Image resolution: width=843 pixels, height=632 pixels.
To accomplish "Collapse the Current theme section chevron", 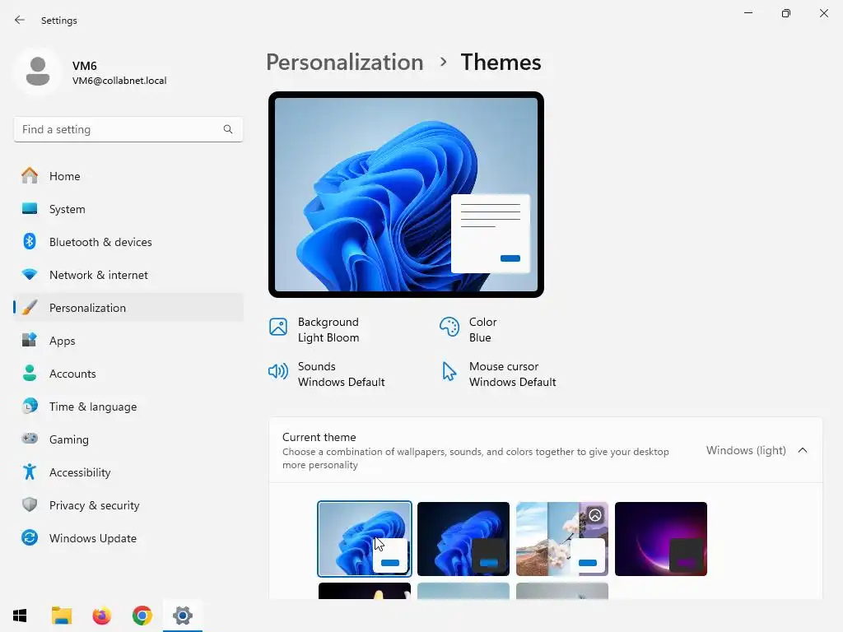I will (x=803, y=450).
